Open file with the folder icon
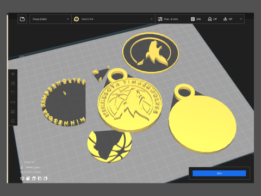The image size is (261, 196). [22, 19]
